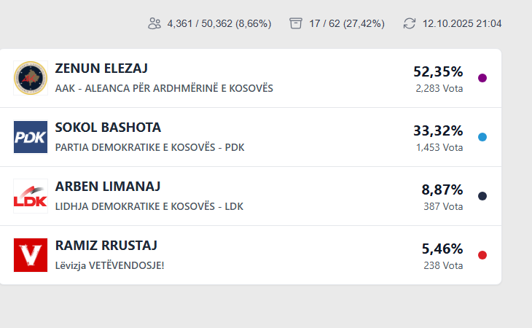
Task: Open candidate Zenun Elezaj's name
Action: [101, 69]
